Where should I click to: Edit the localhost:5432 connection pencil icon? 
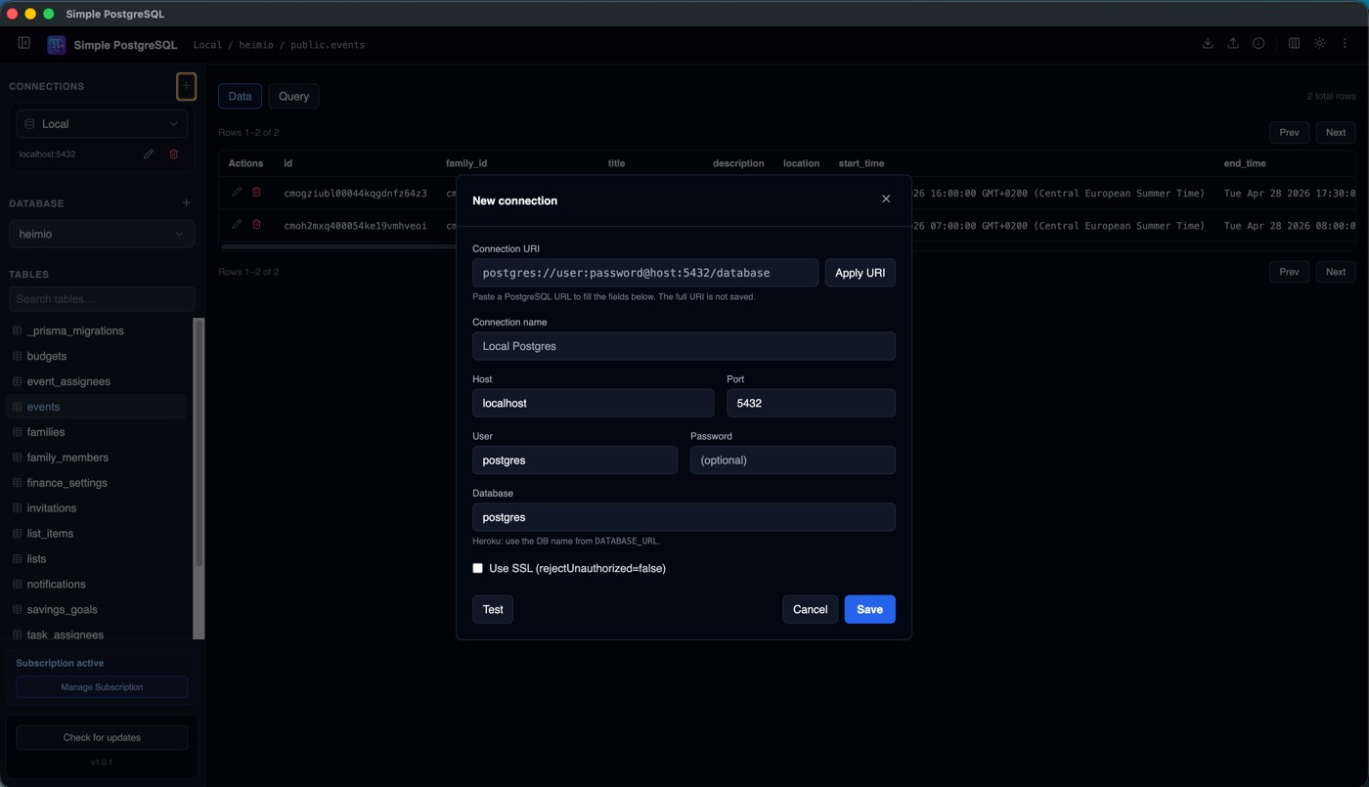coord(149,153)
